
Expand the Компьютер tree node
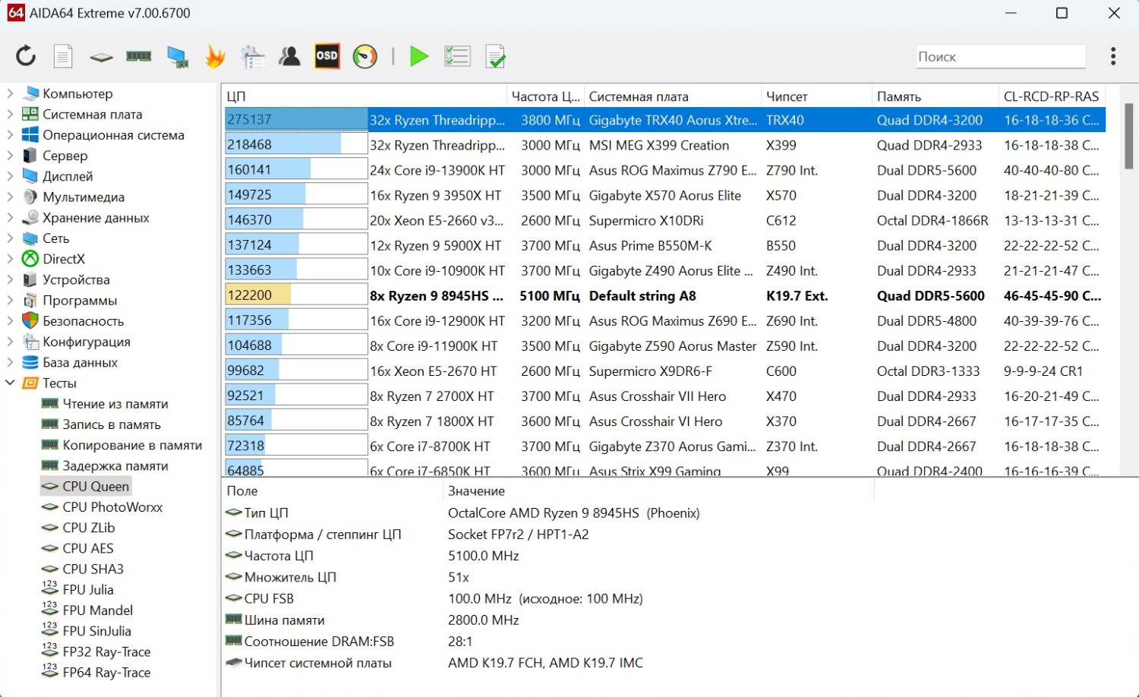click(x=10, y=93)
